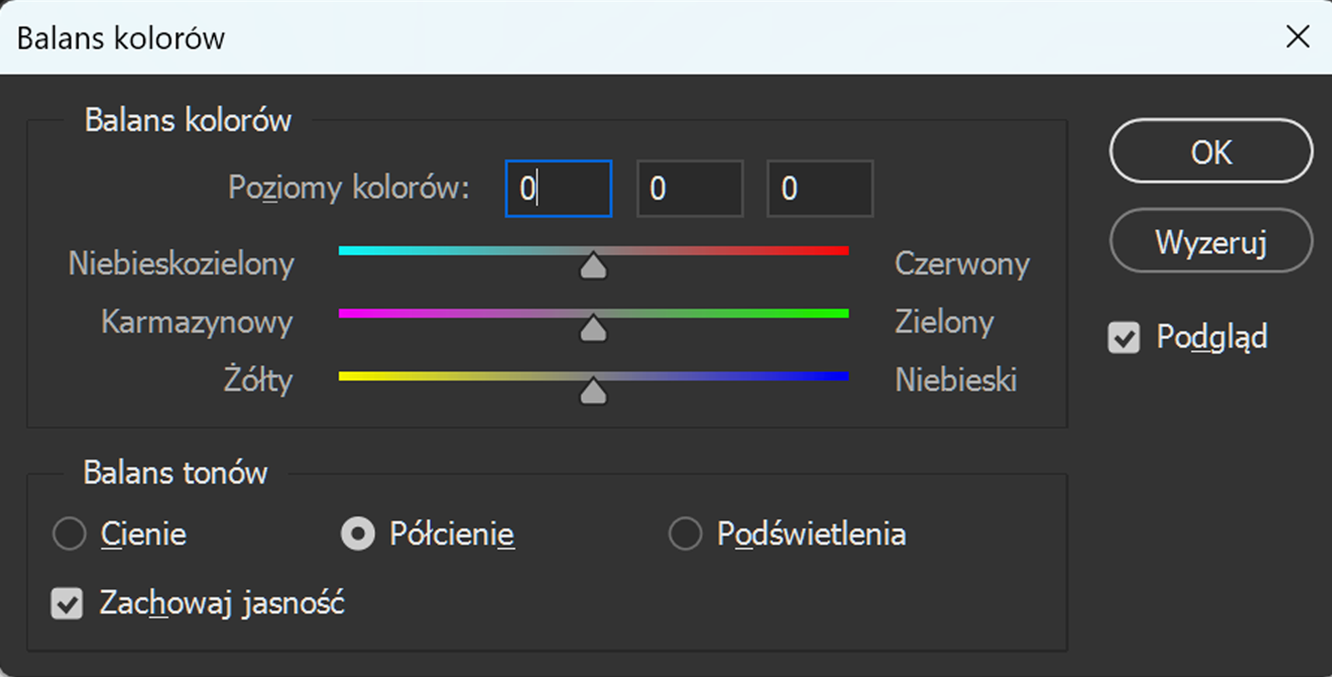Toggle the Podgląd preview checkbox
Viewport: 1332px width, 677px height.
[x=1123, y=338]
